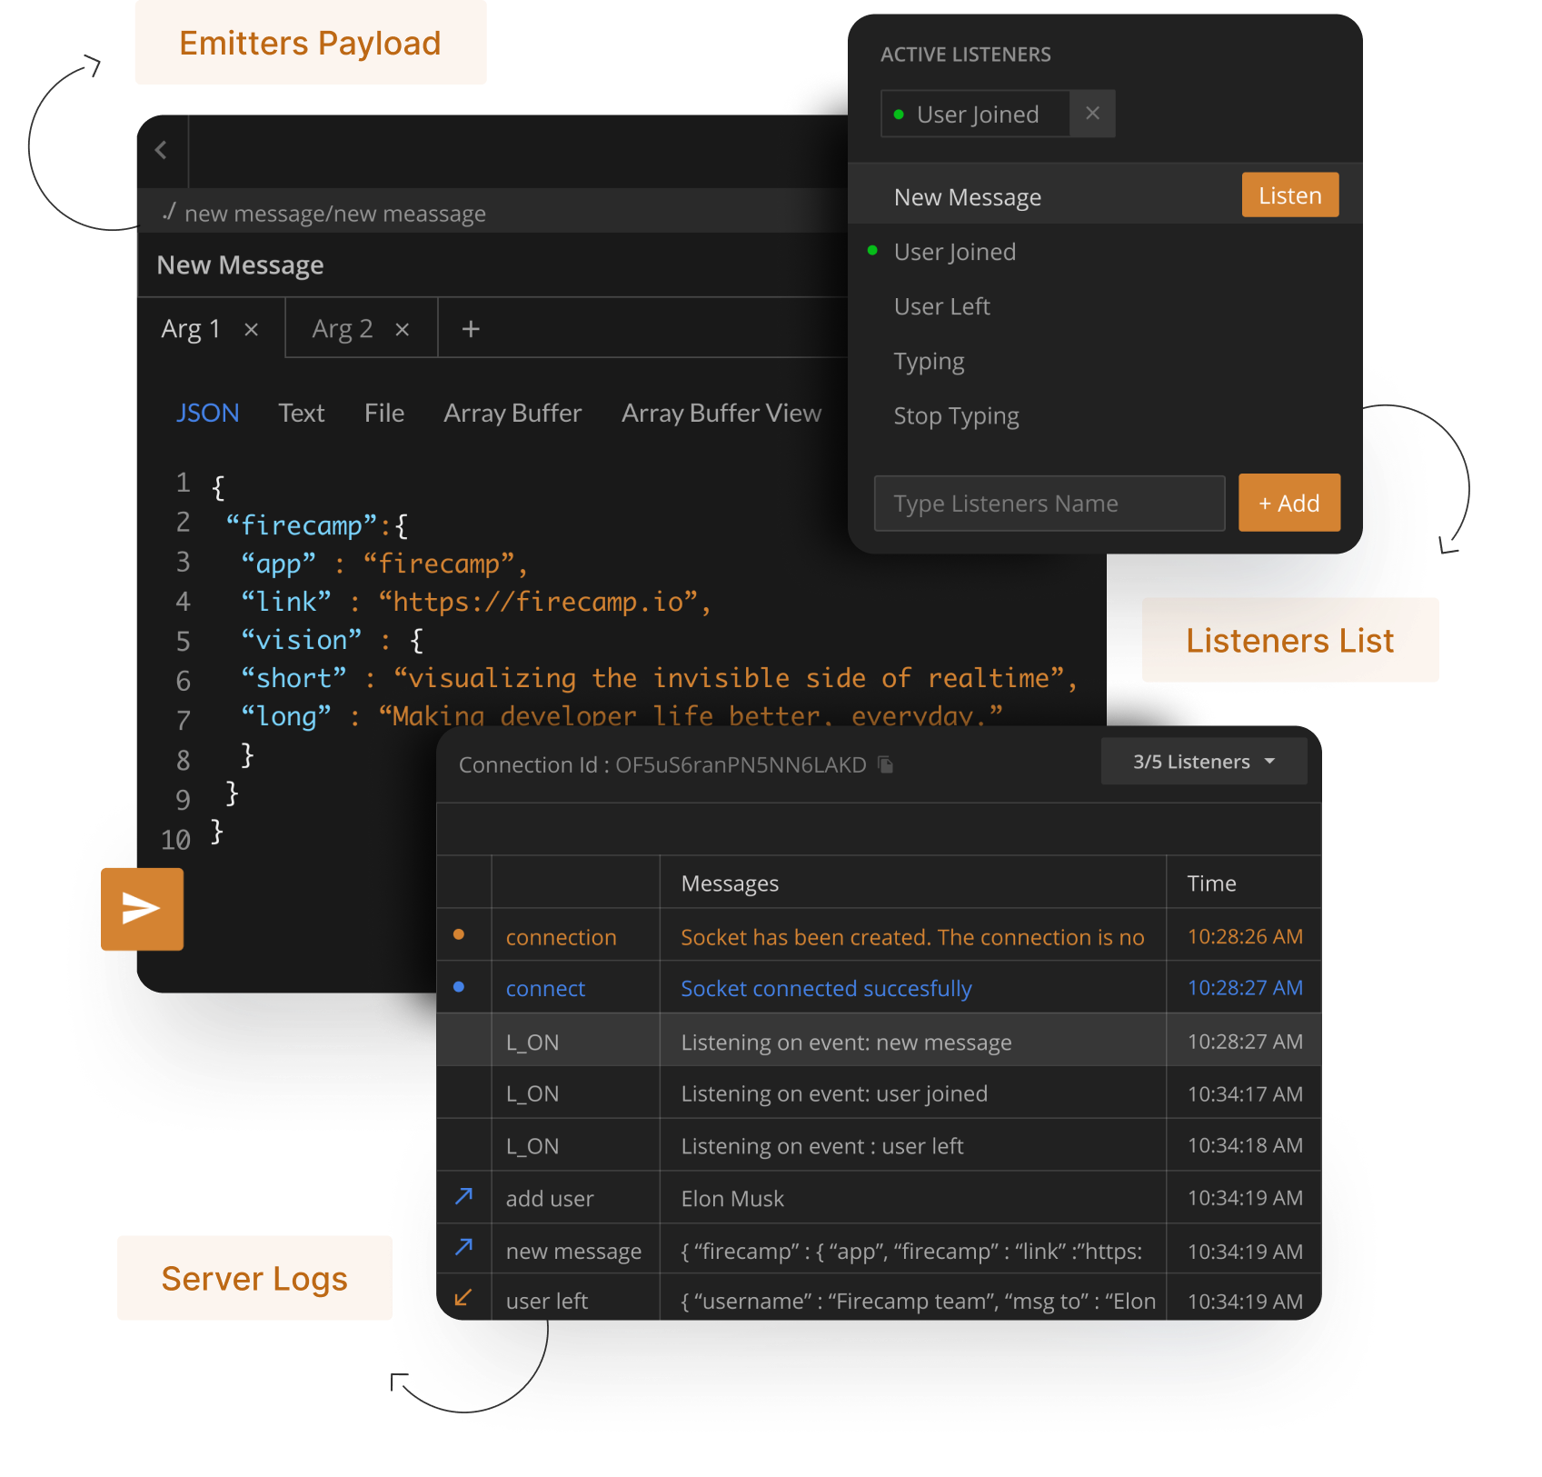1542x1477 pixels.
Task: Click the send payload icon
Action: [142, 908]
